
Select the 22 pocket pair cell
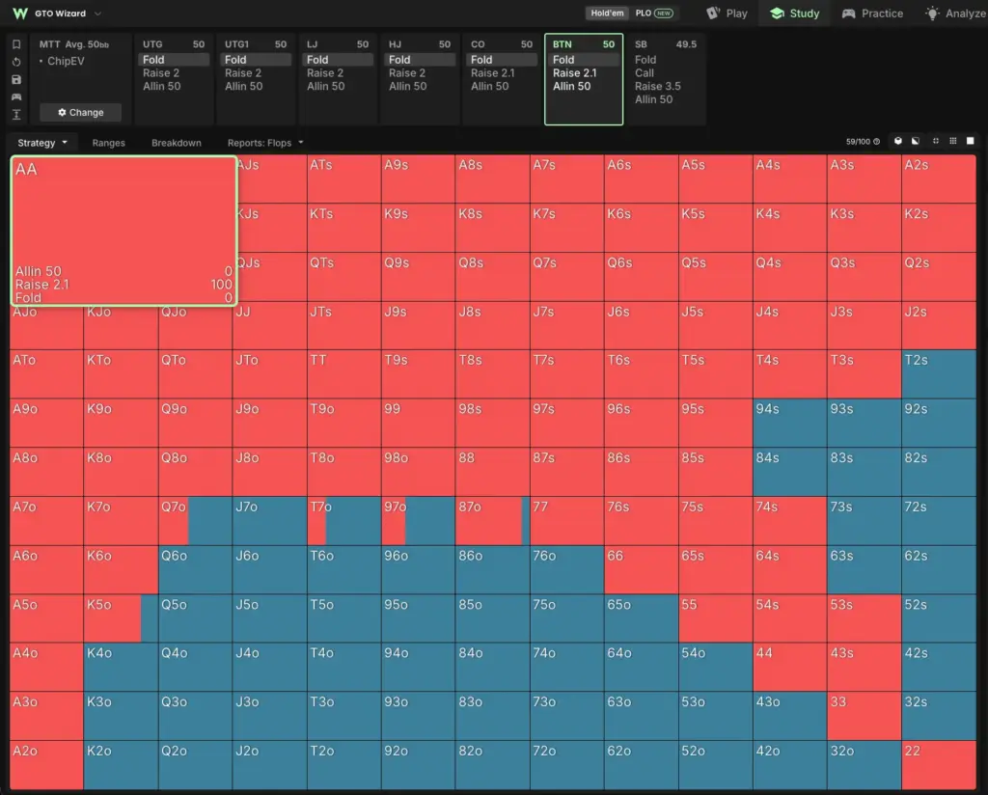[x=939, y=765]
